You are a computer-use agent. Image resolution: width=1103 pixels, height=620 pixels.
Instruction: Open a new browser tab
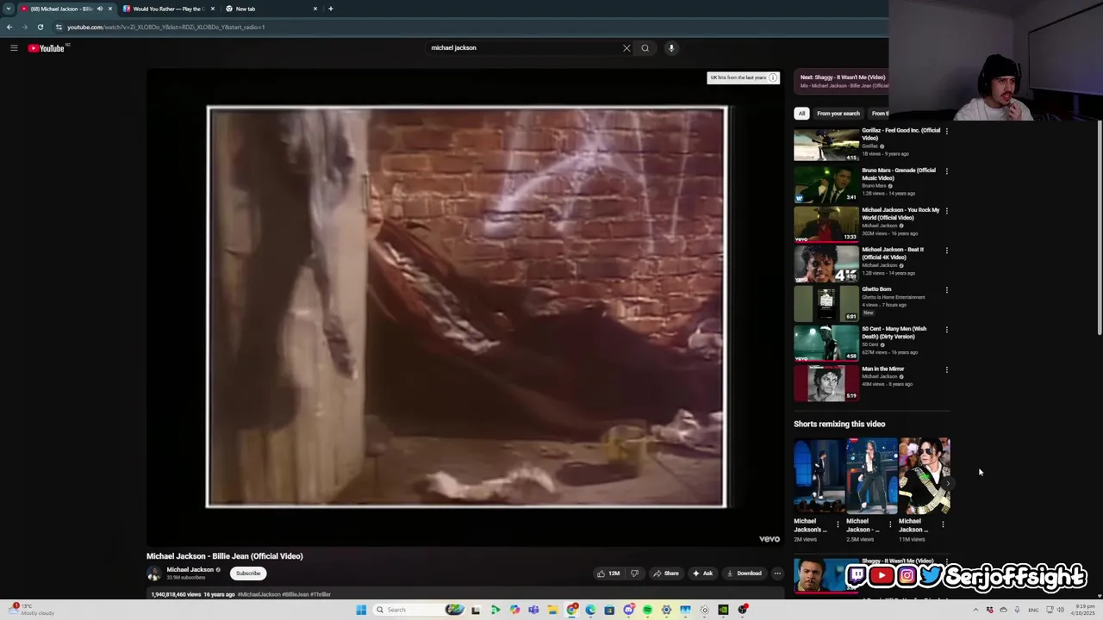pyautogui.click(x=330, y=9)
